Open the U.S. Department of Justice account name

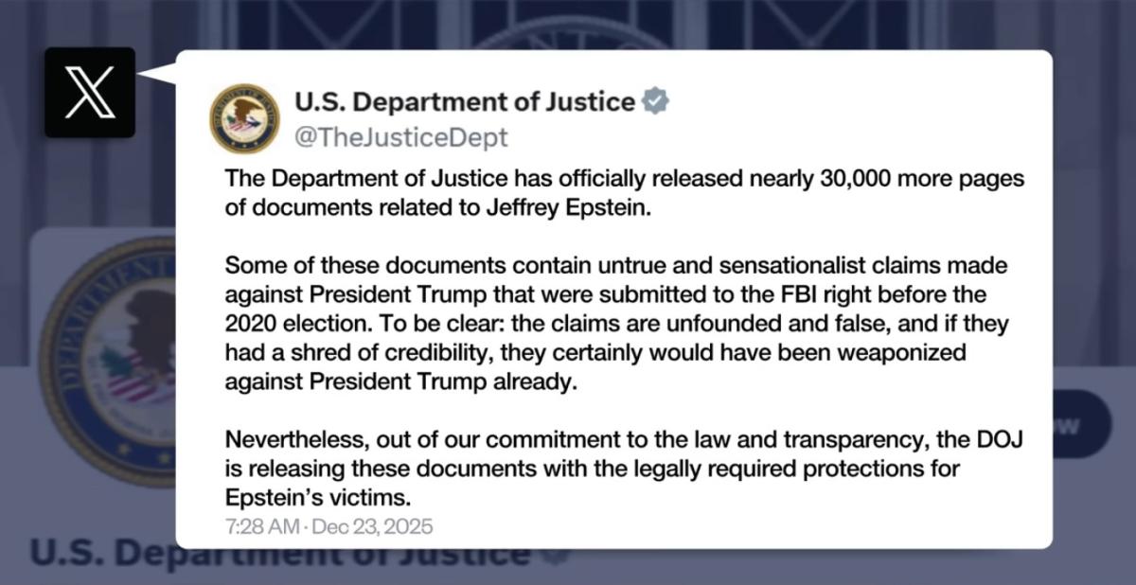(465, 101)
